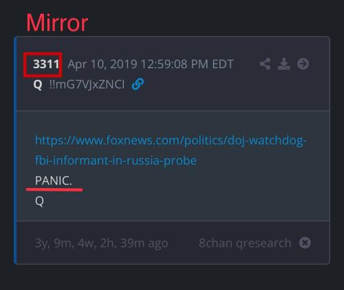The width and height of the screenshot is (344, 290).
Task: Click the red underline beneath PANIC
Action: click(54, 189)
